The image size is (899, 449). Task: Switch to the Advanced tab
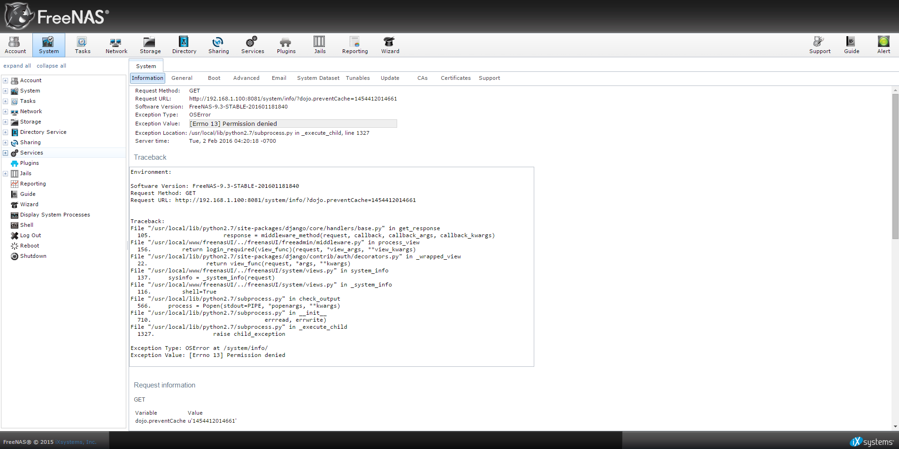[x=246, y=78]
